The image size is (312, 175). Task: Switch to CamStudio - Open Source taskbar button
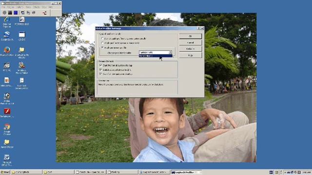[x=90, y=172]
